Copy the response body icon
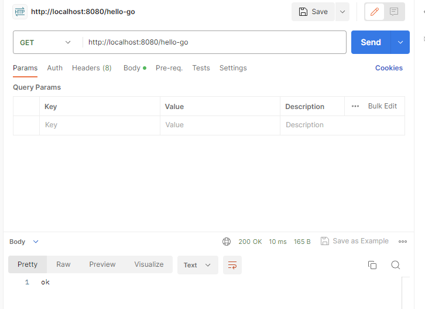Screen dimensions: 425x309 coord(372,265)
